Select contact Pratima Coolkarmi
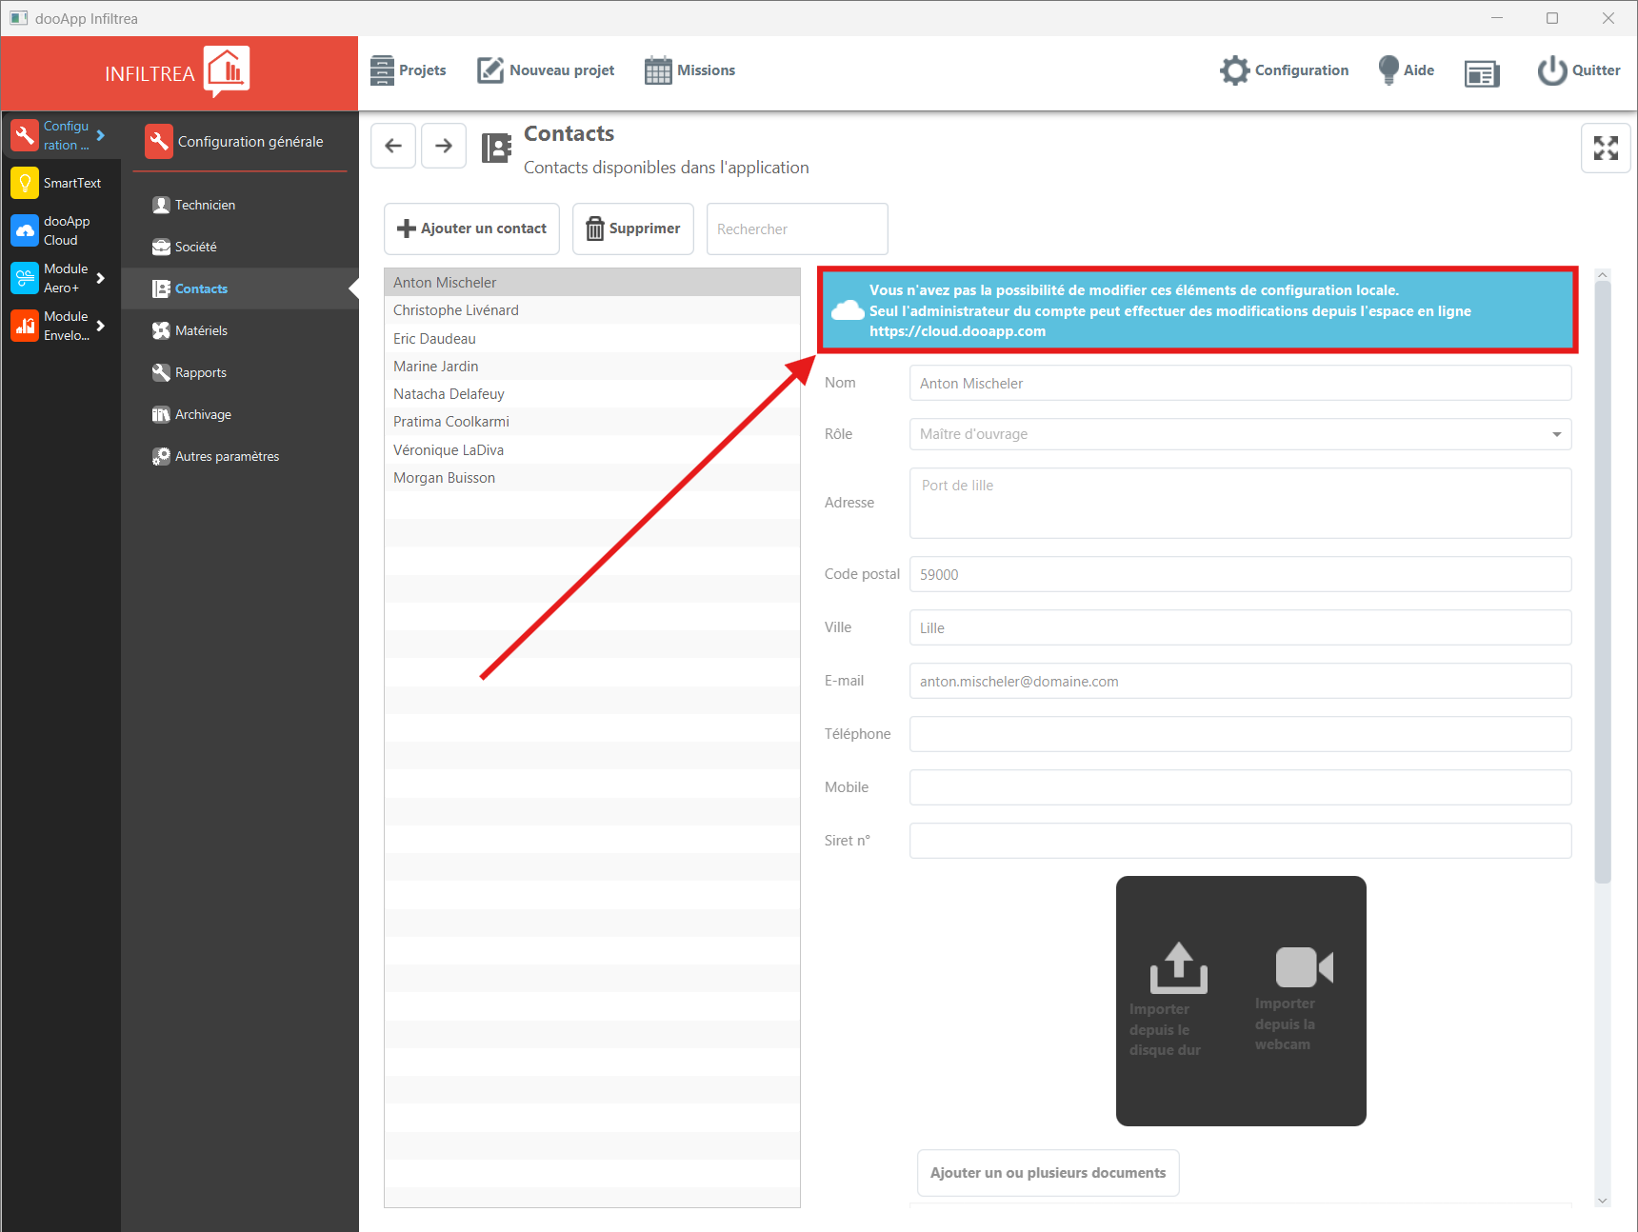1638x1232 pixels. click(592, 422)
